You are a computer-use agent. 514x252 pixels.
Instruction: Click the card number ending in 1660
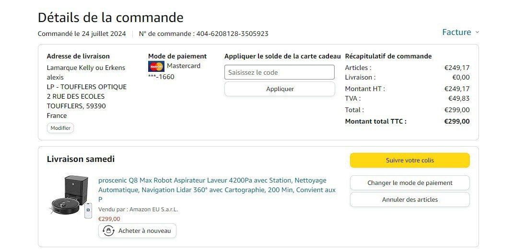click(x=161, y=77)
